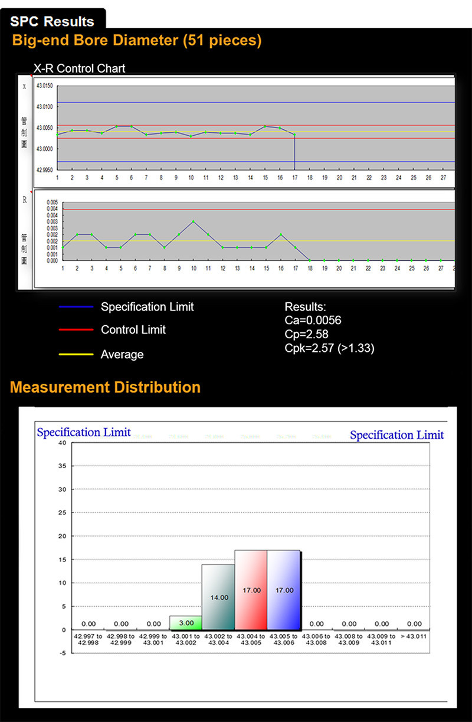Click the red histogram bar labeled 17.00
The width and height of the screenshot is (472, 722).
click(x=251, y=590)
